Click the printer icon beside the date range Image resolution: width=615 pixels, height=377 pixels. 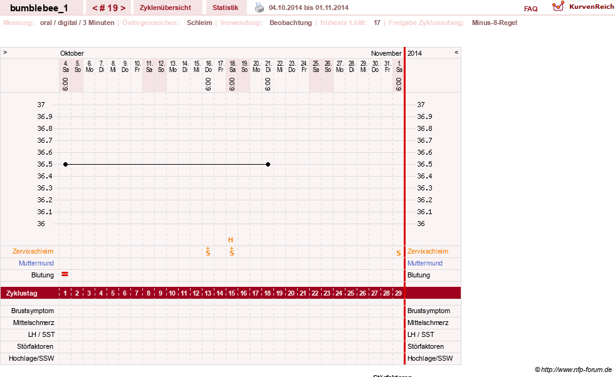(260, 8)
